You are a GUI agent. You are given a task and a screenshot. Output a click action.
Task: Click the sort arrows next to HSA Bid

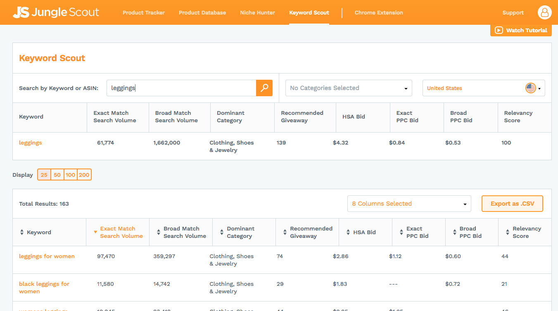click(x=348, y=232)
